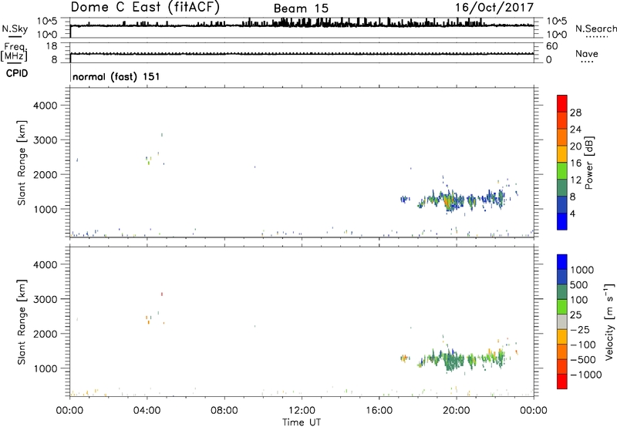Click the "N.Search" legend label

coord(595,29)
